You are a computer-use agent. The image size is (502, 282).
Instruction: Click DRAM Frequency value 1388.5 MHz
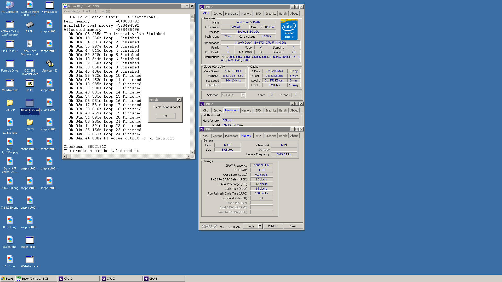pyautogui.click(x=261, y=165)
